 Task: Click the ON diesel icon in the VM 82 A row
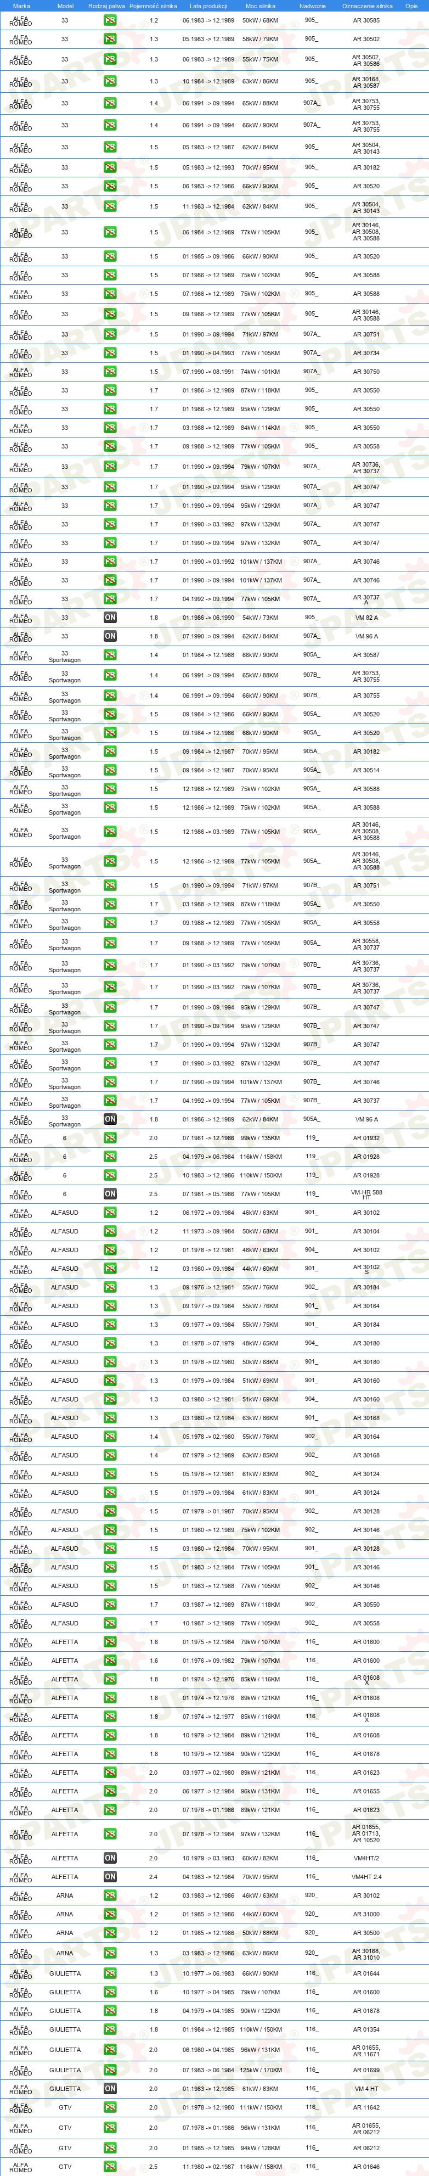click(x=110, y=618)
